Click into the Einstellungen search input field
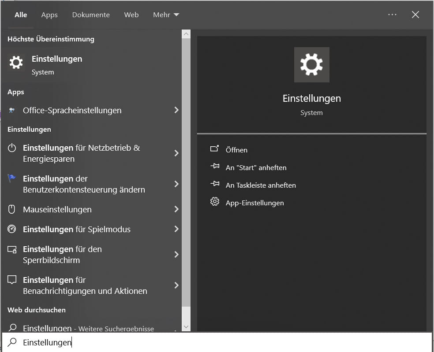This screenshot has height=352, width=434. 217,342
